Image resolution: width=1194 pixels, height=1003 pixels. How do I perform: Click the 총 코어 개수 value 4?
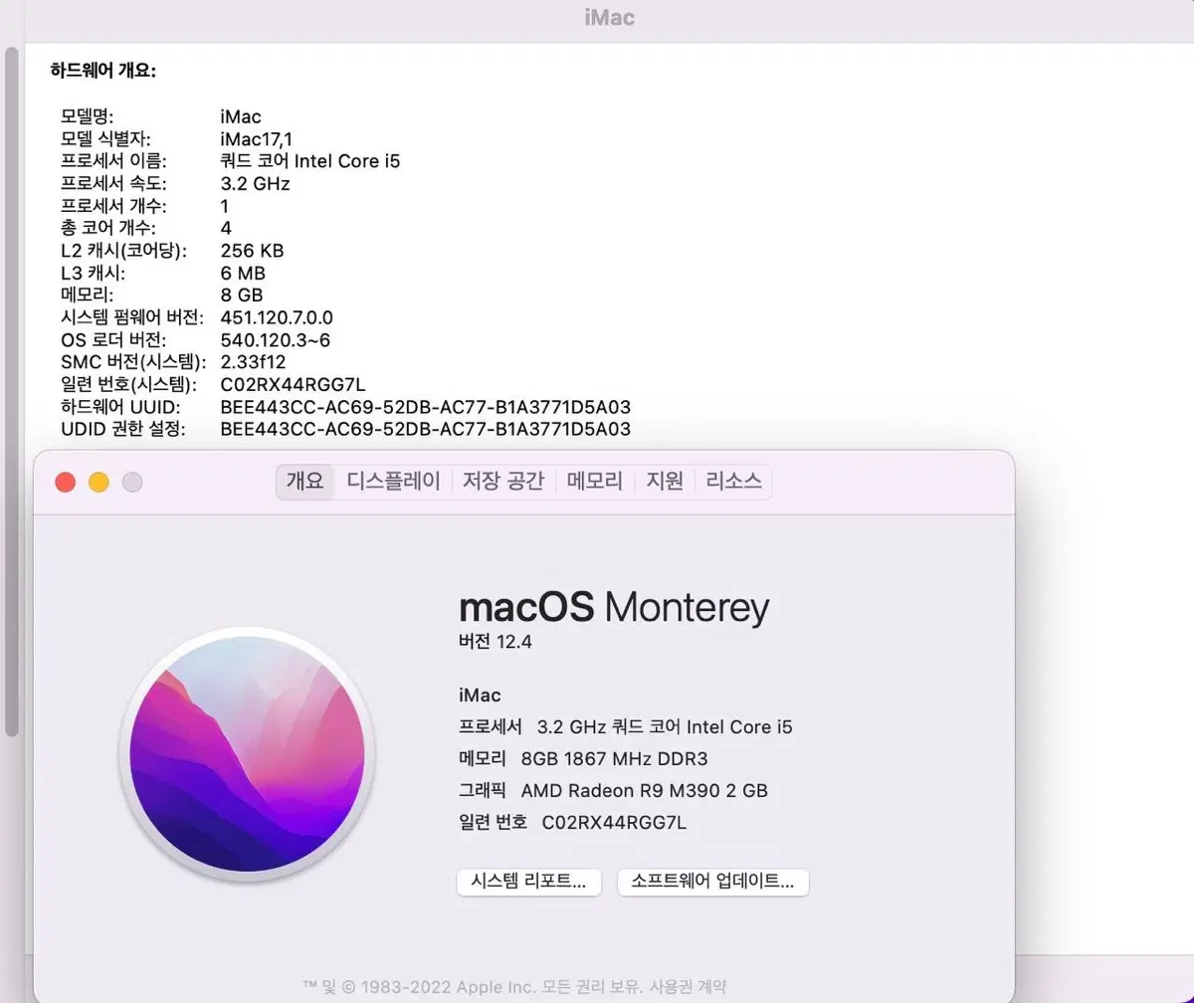click(225, 228)
